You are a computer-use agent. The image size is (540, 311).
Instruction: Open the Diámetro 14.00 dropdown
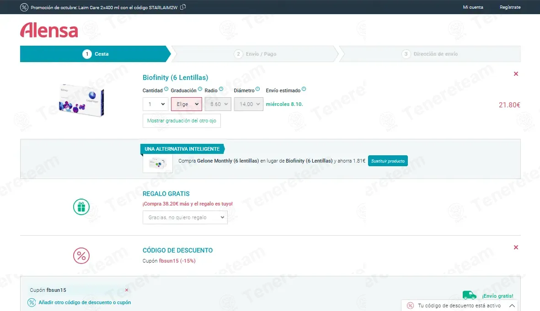(249, 104)
